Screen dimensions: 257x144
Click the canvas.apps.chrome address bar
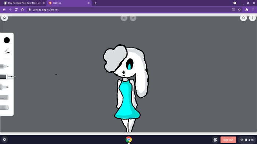[x=134, y=10]
